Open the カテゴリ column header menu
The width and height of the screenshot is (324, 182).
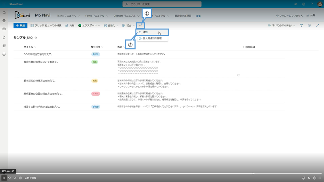(97, 47)
